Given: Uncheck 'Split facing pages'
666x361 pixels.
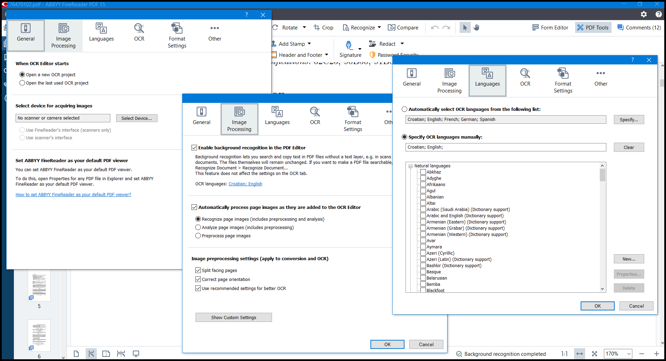Looking at the screenshot, I should click(198, 270).
